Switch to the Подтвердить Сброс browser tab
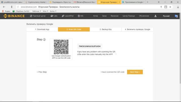Screen dimensions: 181x102 61,2
